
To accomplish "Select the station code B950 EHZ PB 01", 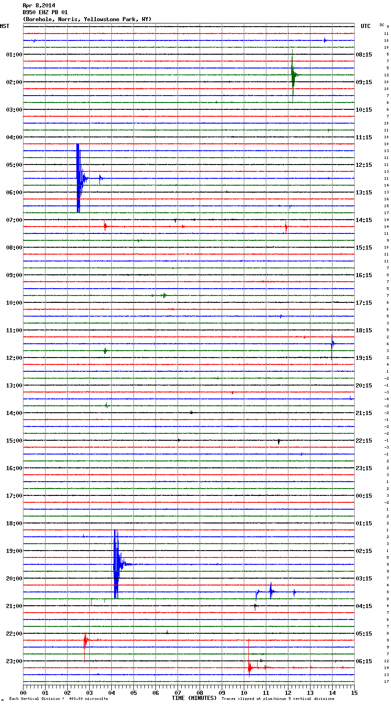I will coord(45,12).
